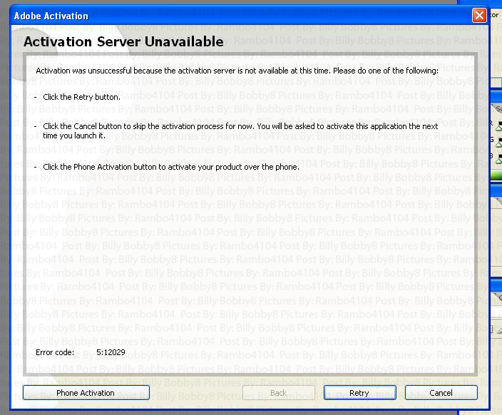This screenshot has height=415, width=502.
Task: Click the "Activation Server Unavailable" heading
Action: tap(123, 41)
